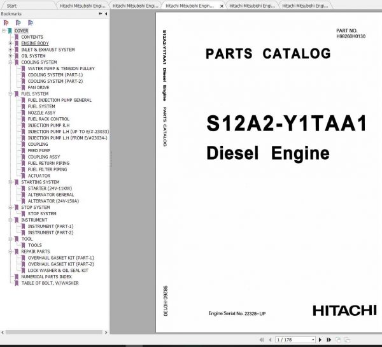The image size is (382, 347).
Task: Collapse the TOOL bookmark node
Action: click(10, 239)
